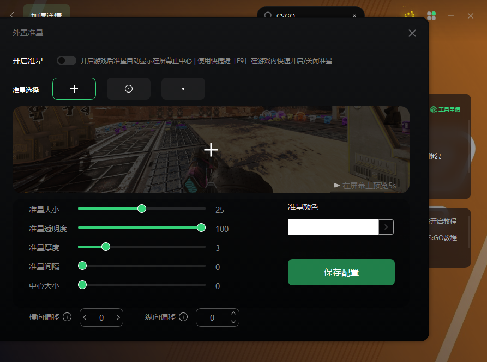This screenshot has height=362, width=487.
Task: Open 工具申请 link in background window
Action: pos(445,109)
